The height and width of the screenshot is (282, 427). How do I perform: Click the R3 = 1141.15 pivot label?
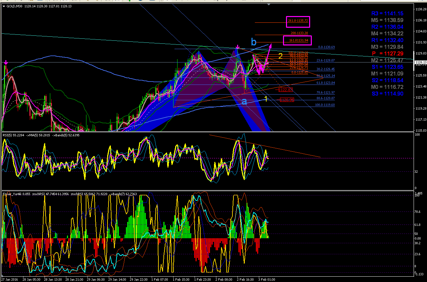pos(387,13)
